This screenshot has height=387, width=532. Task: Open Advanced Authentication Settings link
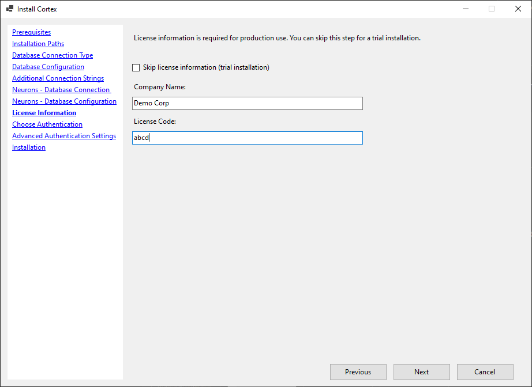[64, 136]
